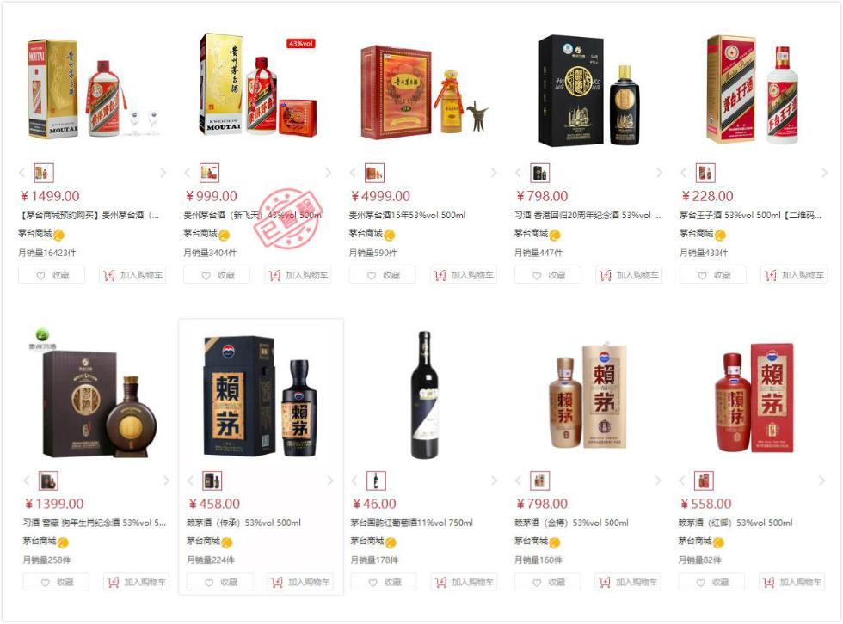Open 茅台商城 shop link under ¥798.00 习酒

[531, 234]
